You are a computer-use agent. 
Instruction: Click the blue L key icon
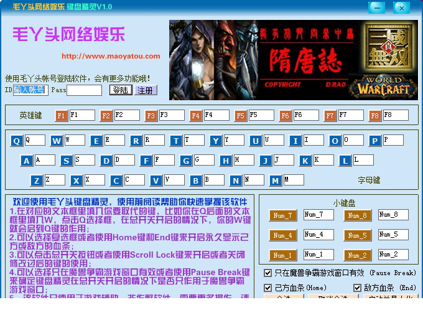click(345, 161)
